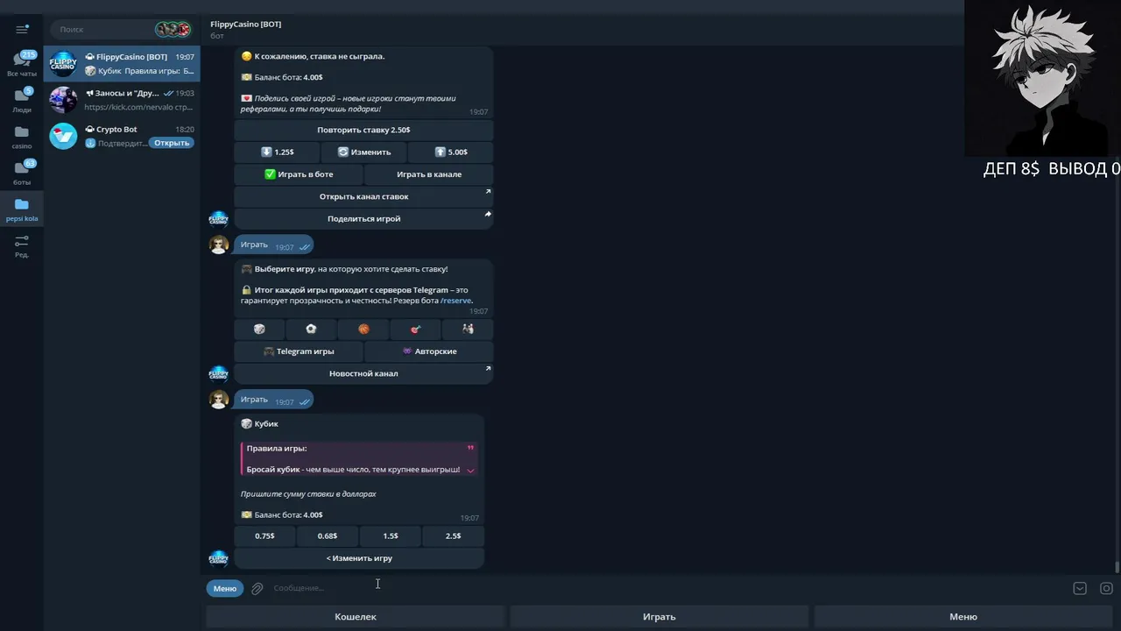Pick the 2.5$ bet amount
The height and width of the screenshot is (631, 1121).
pos(453,535)
